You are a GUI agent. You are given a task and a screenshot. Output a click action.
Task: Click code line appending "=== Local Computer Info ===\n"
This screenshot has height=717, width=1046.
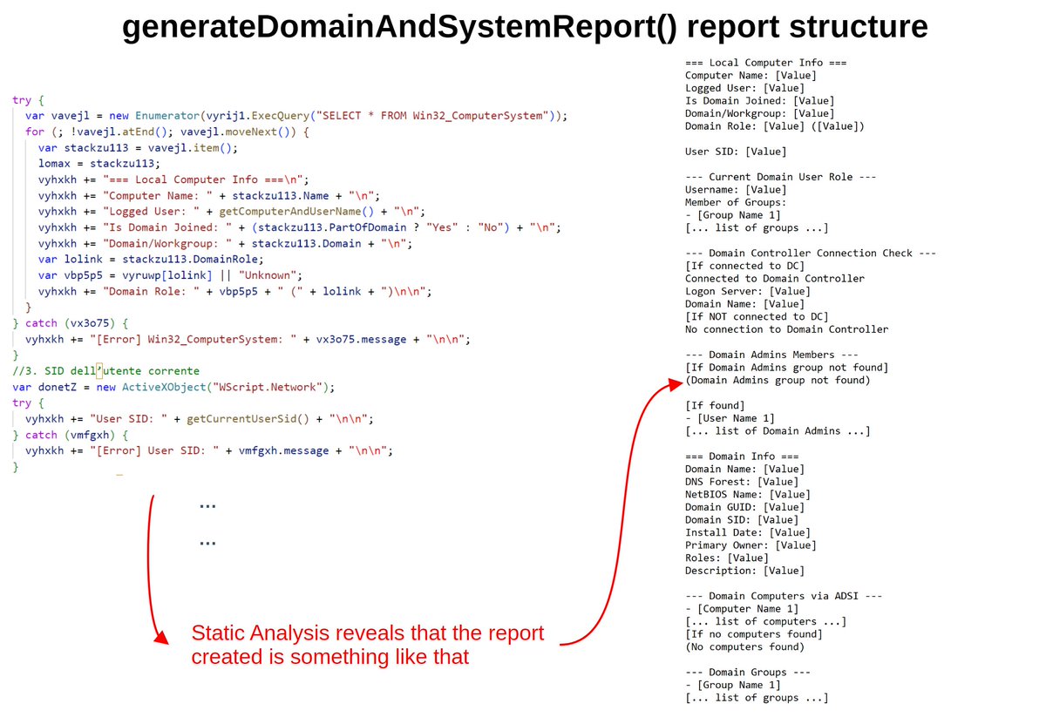pos(174,179)
